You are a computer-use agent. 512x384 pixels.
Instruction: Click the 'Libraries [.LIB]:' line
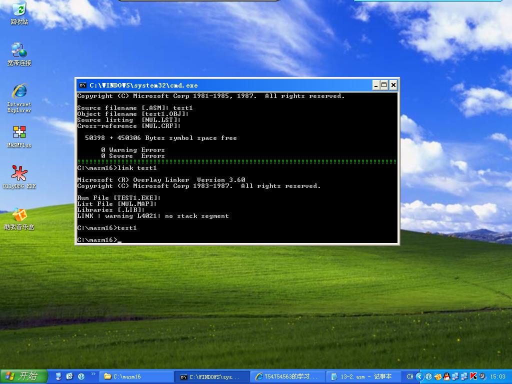pyautogui.click(x=110, y=210)
